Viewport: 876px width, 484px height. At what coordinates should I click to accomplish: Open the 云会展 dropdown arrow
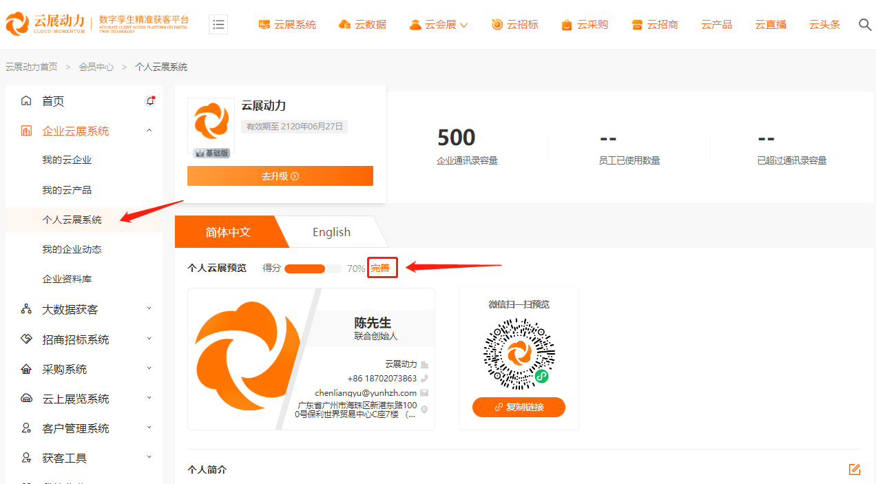click(x=463, y=25)
